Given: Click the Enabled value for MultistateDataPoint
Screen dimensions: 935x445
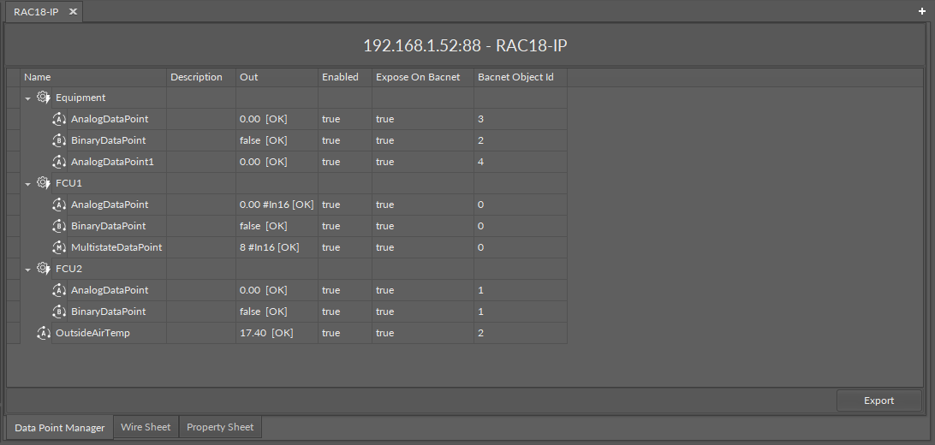Looking at the screenshot, I should click(x=331, y=247).
